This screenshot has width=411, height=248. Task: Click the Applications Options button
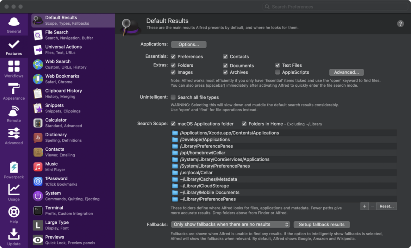[189, 45]
